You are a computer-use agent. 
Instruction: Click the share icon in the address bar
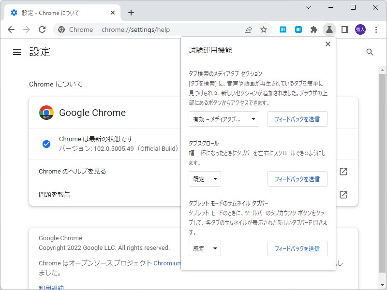248,29
